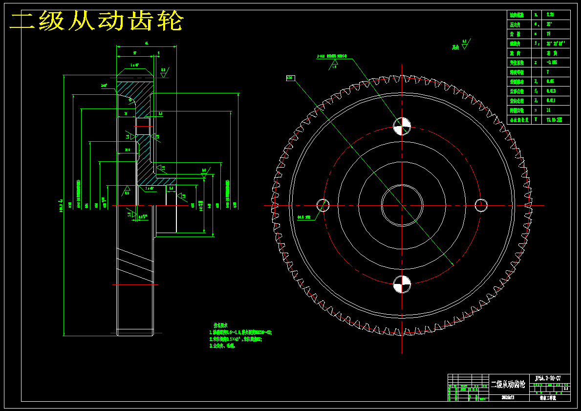Select the 齿形公差 value 0.013
This screenshot has width=581, height=411.
coord(551,91)
